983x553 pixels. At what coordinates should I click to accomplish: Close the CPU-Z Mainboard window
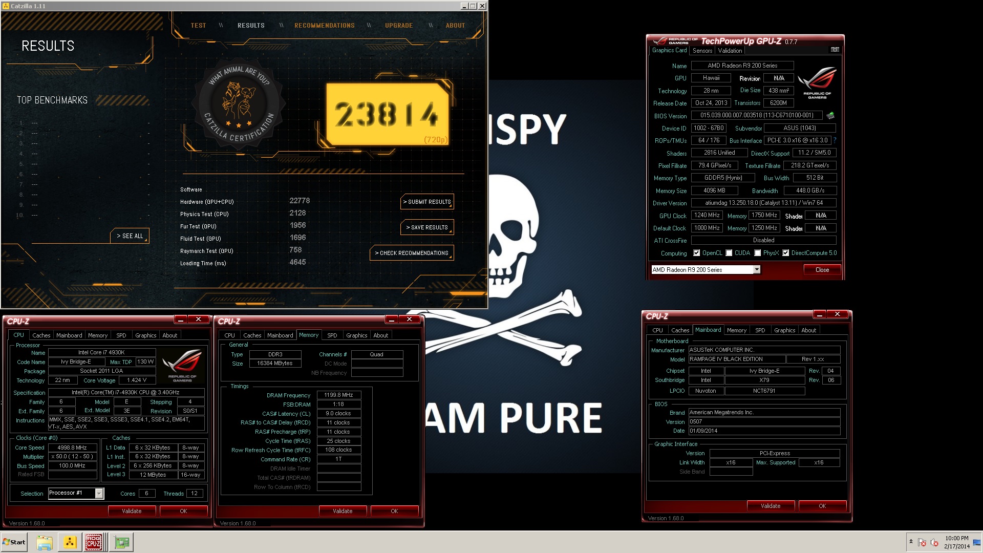click(838, 314)
